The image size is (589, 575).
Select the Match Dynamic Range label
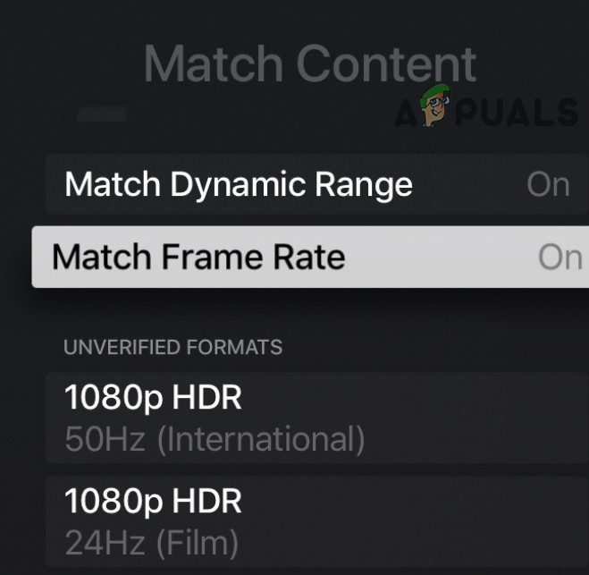(239, 184)
